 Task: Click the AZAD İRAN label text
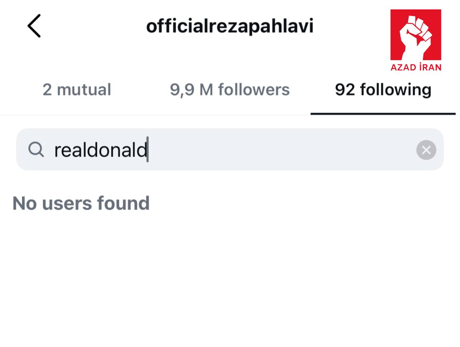coord(416,67)
